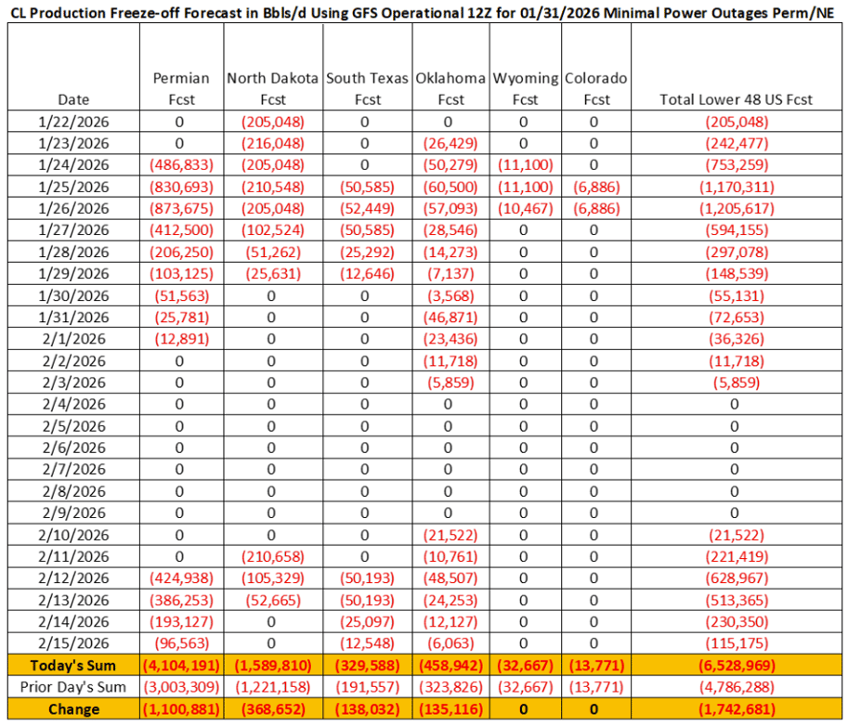The height and width of the screenshot is (727, 848).
Task: Select the Oklahoma Fcst column header
Action: coord(450,89)
